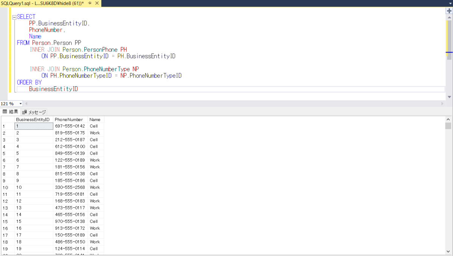Viewport: 453px width, 256px height.
Task: Click the horizontal scrollbar right arrow
Action: (x=442, y=104)
